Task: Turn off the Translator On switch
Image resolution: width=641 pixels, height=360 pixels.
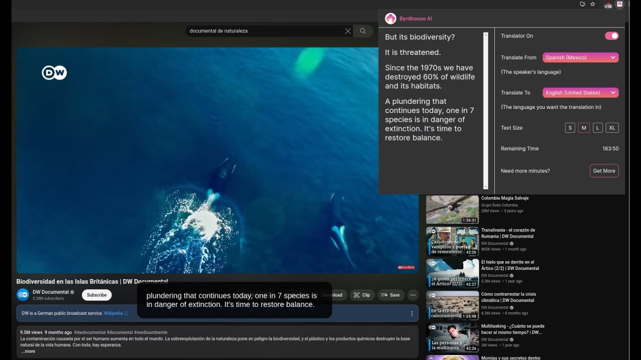Action: pyautogui.click(x=611, y=36)
